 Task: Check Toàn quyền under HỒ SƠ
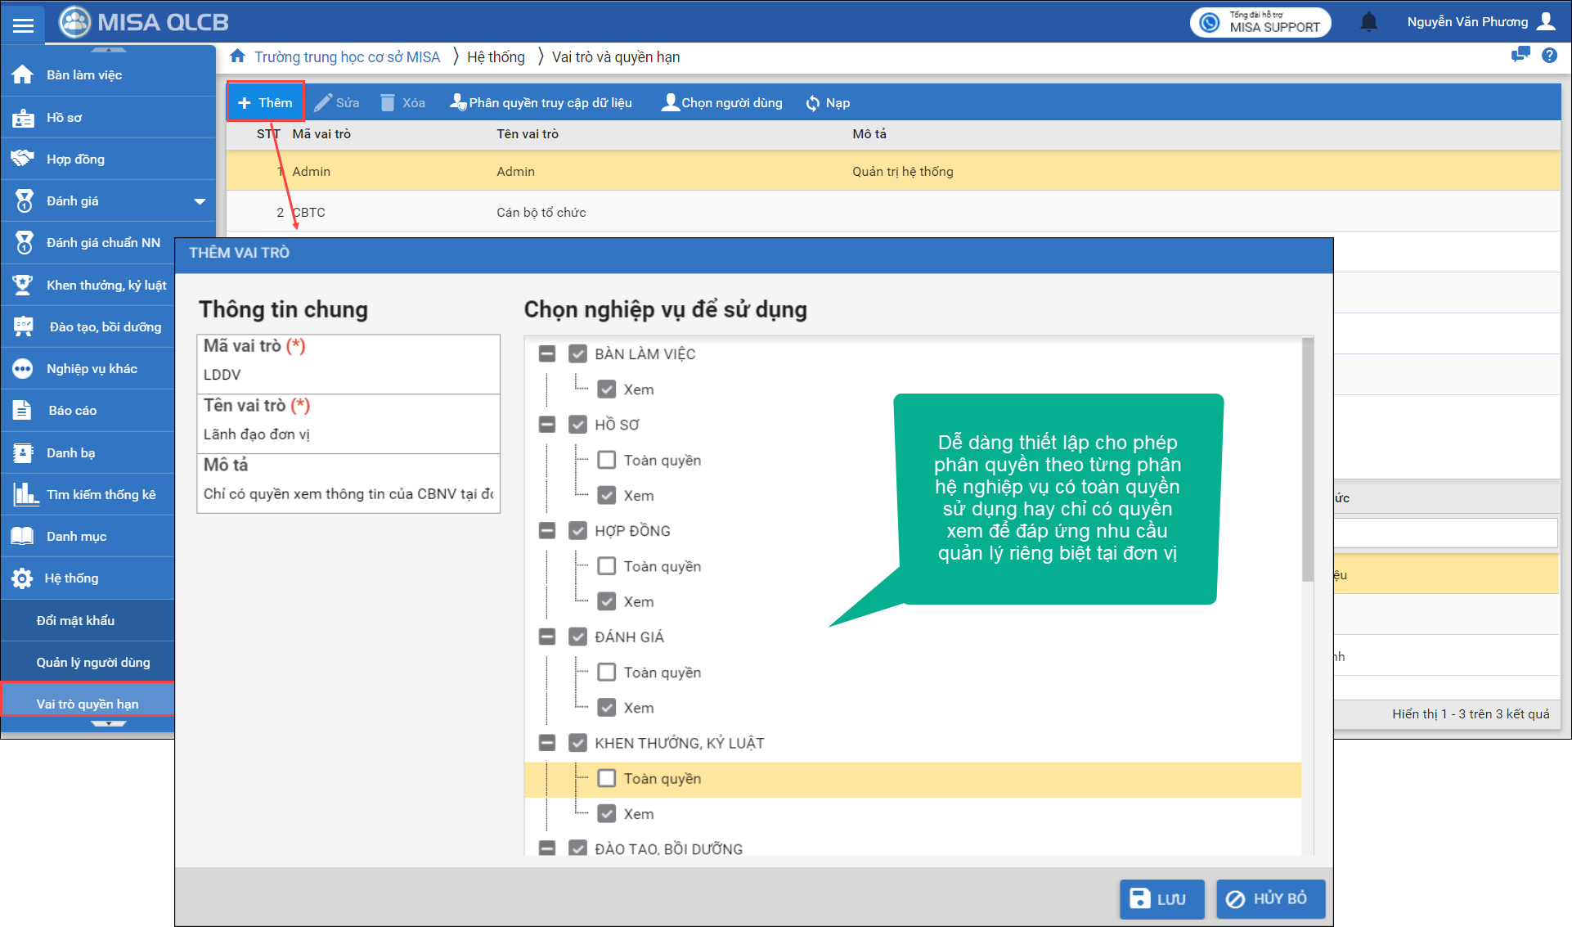tap(607, 460)
